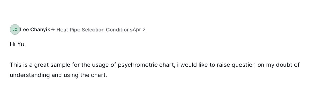This screenshot has height=103, width=310.
Task: Click the arrow icon after Lee Chanyik
Action: coord(52,30)
